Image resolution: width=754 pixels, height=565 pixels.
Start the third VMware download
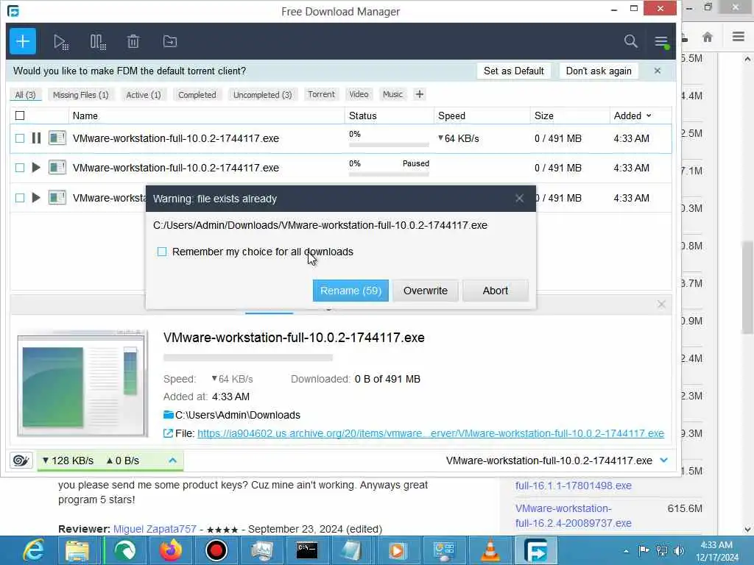point(36,197)
